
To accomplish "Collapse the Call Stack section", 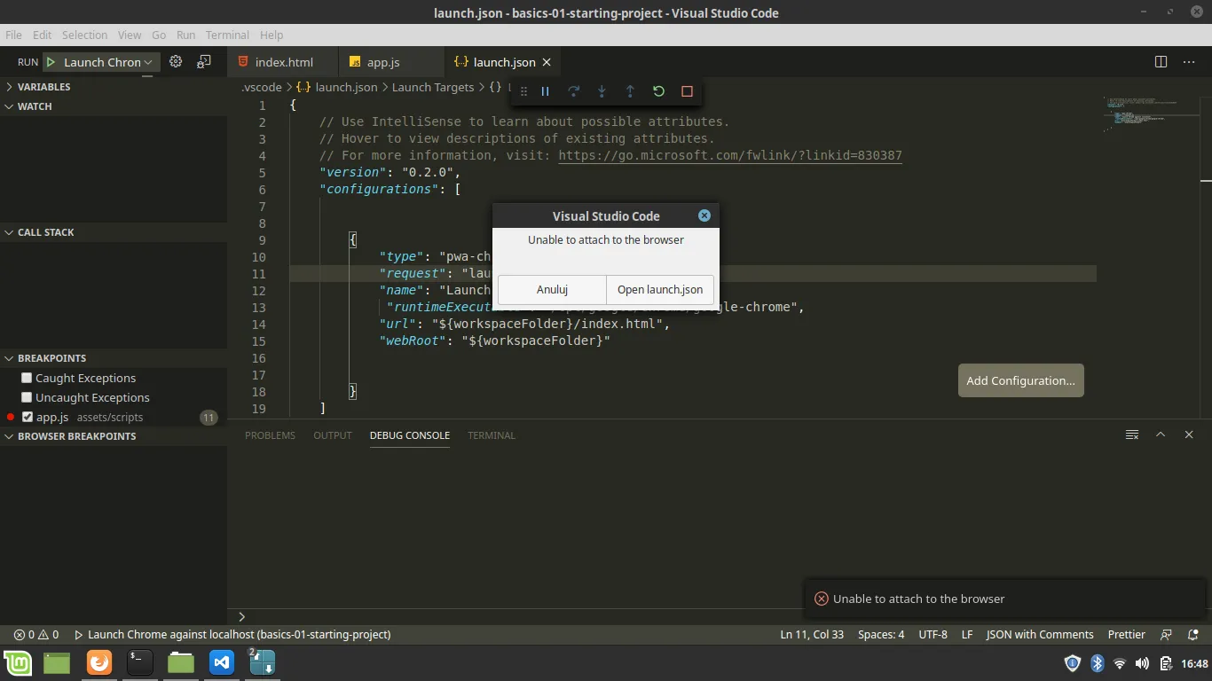I will coord(114,232).
